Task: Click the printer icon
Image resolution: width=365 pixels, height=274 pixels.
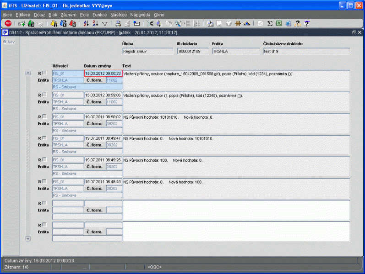Action: click(x=118, y=23)
